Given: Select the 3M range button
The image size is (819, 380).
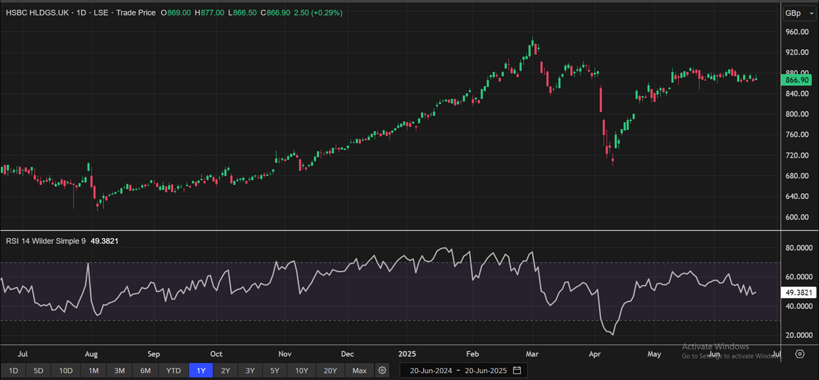Looking at the screenshot, I should (x=119, y=371).
